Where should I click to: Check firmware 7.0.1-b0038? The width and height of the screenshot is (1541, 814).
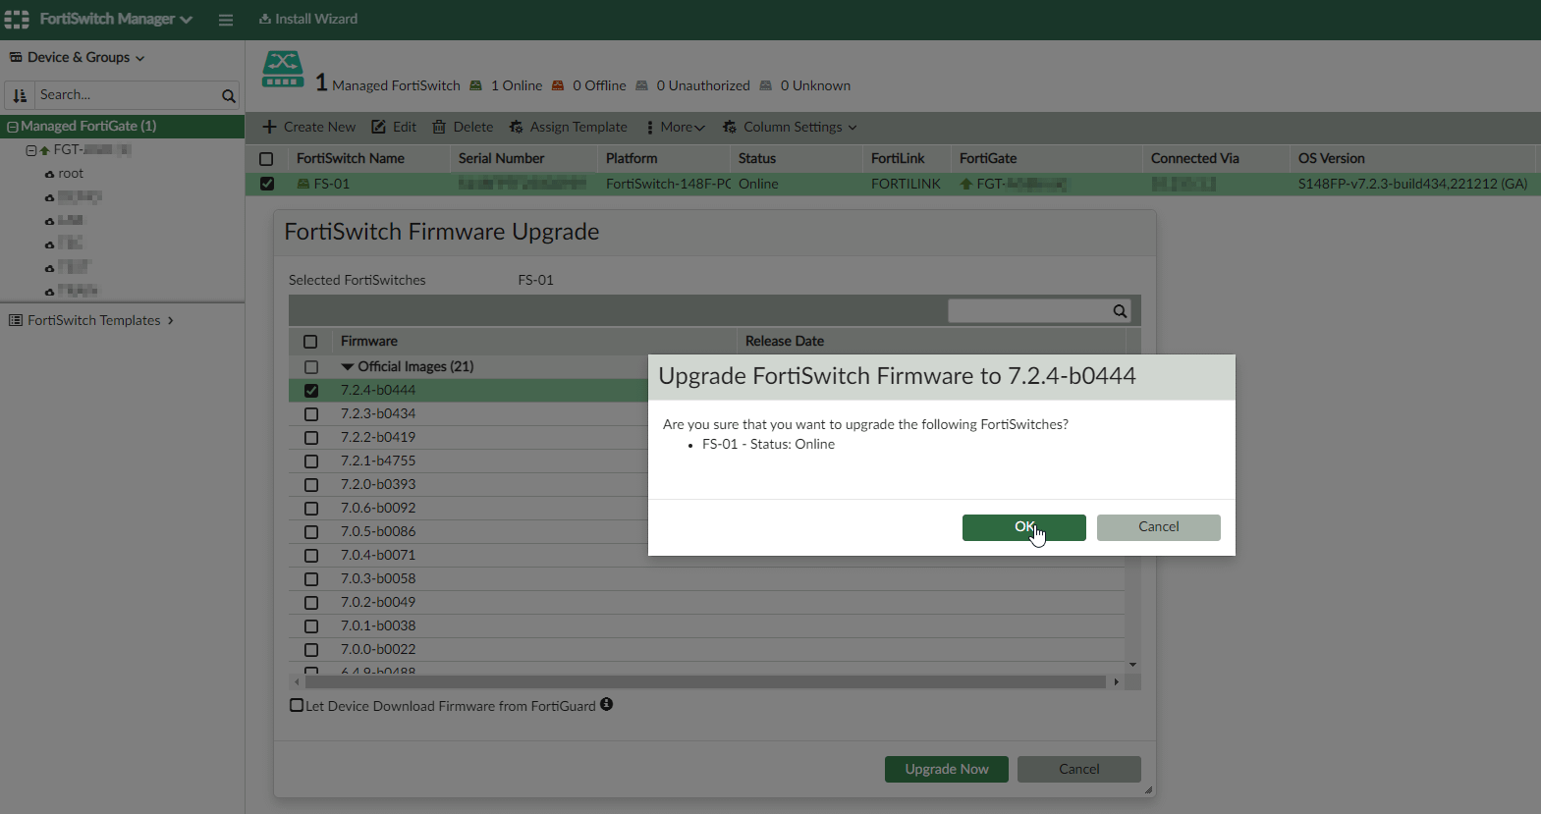[x=311, y=626]
